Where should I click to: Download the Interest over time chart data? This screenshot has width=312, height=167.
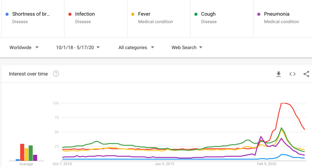point(279,74)
